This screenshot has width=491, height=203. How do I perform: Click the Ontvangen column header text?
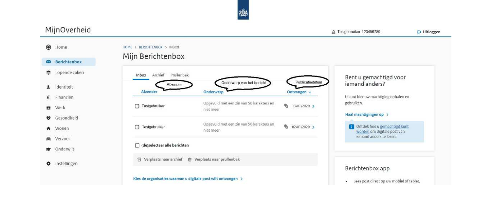297,92
